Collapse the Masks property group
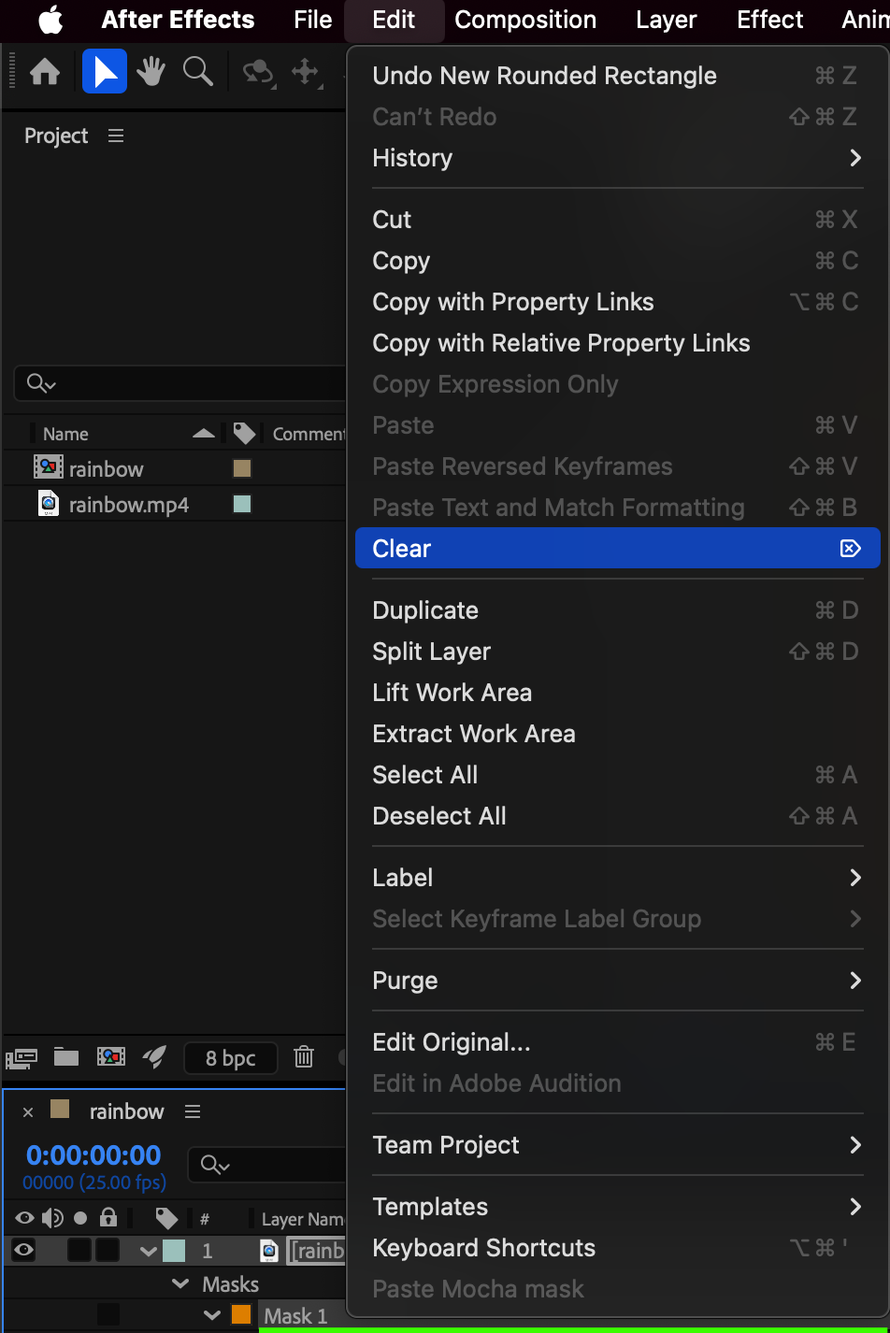The height and width of the screenshot is (1333, 890). coord(181,1284)
